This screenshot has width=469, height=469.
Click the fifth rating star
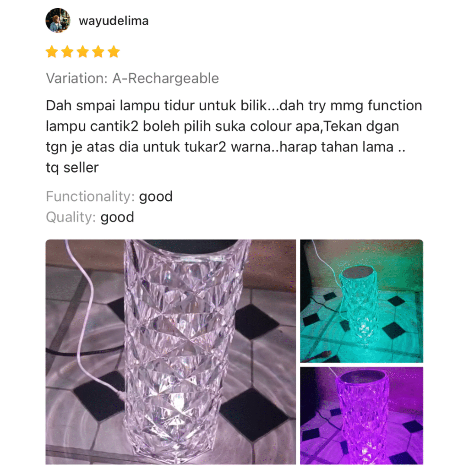click(114, 52)
